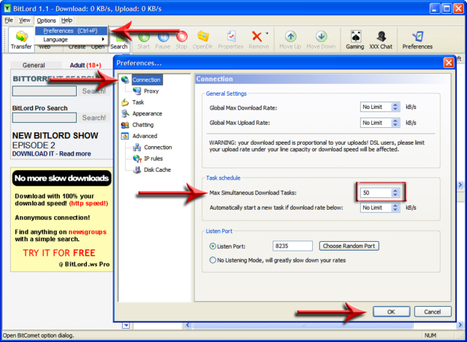
Task: Select the Listen Port radio button
Action: [213, 246]
